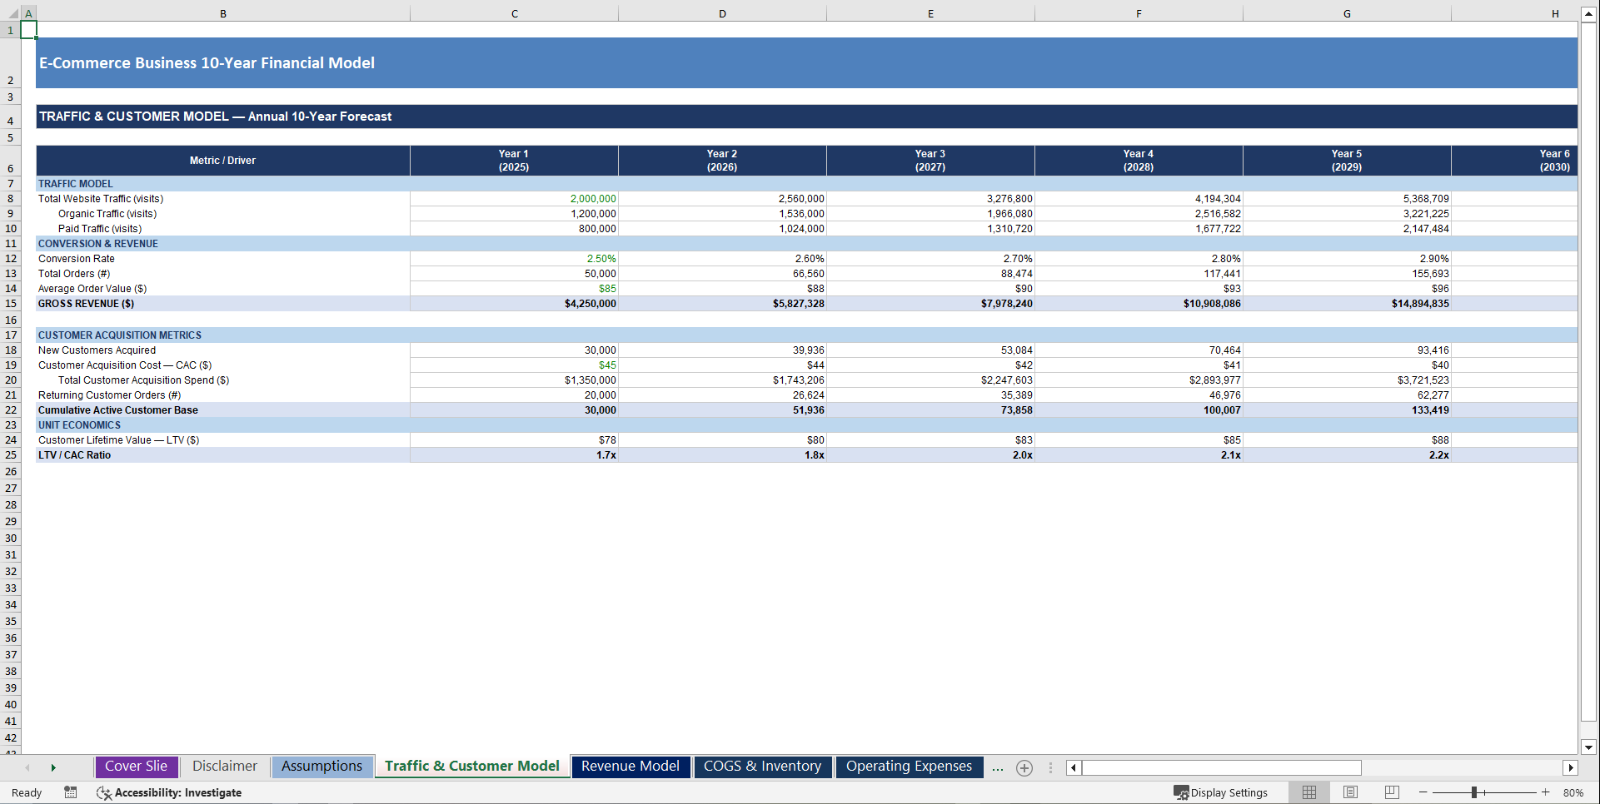Start macro recording from the status bar

click(71, 792)
